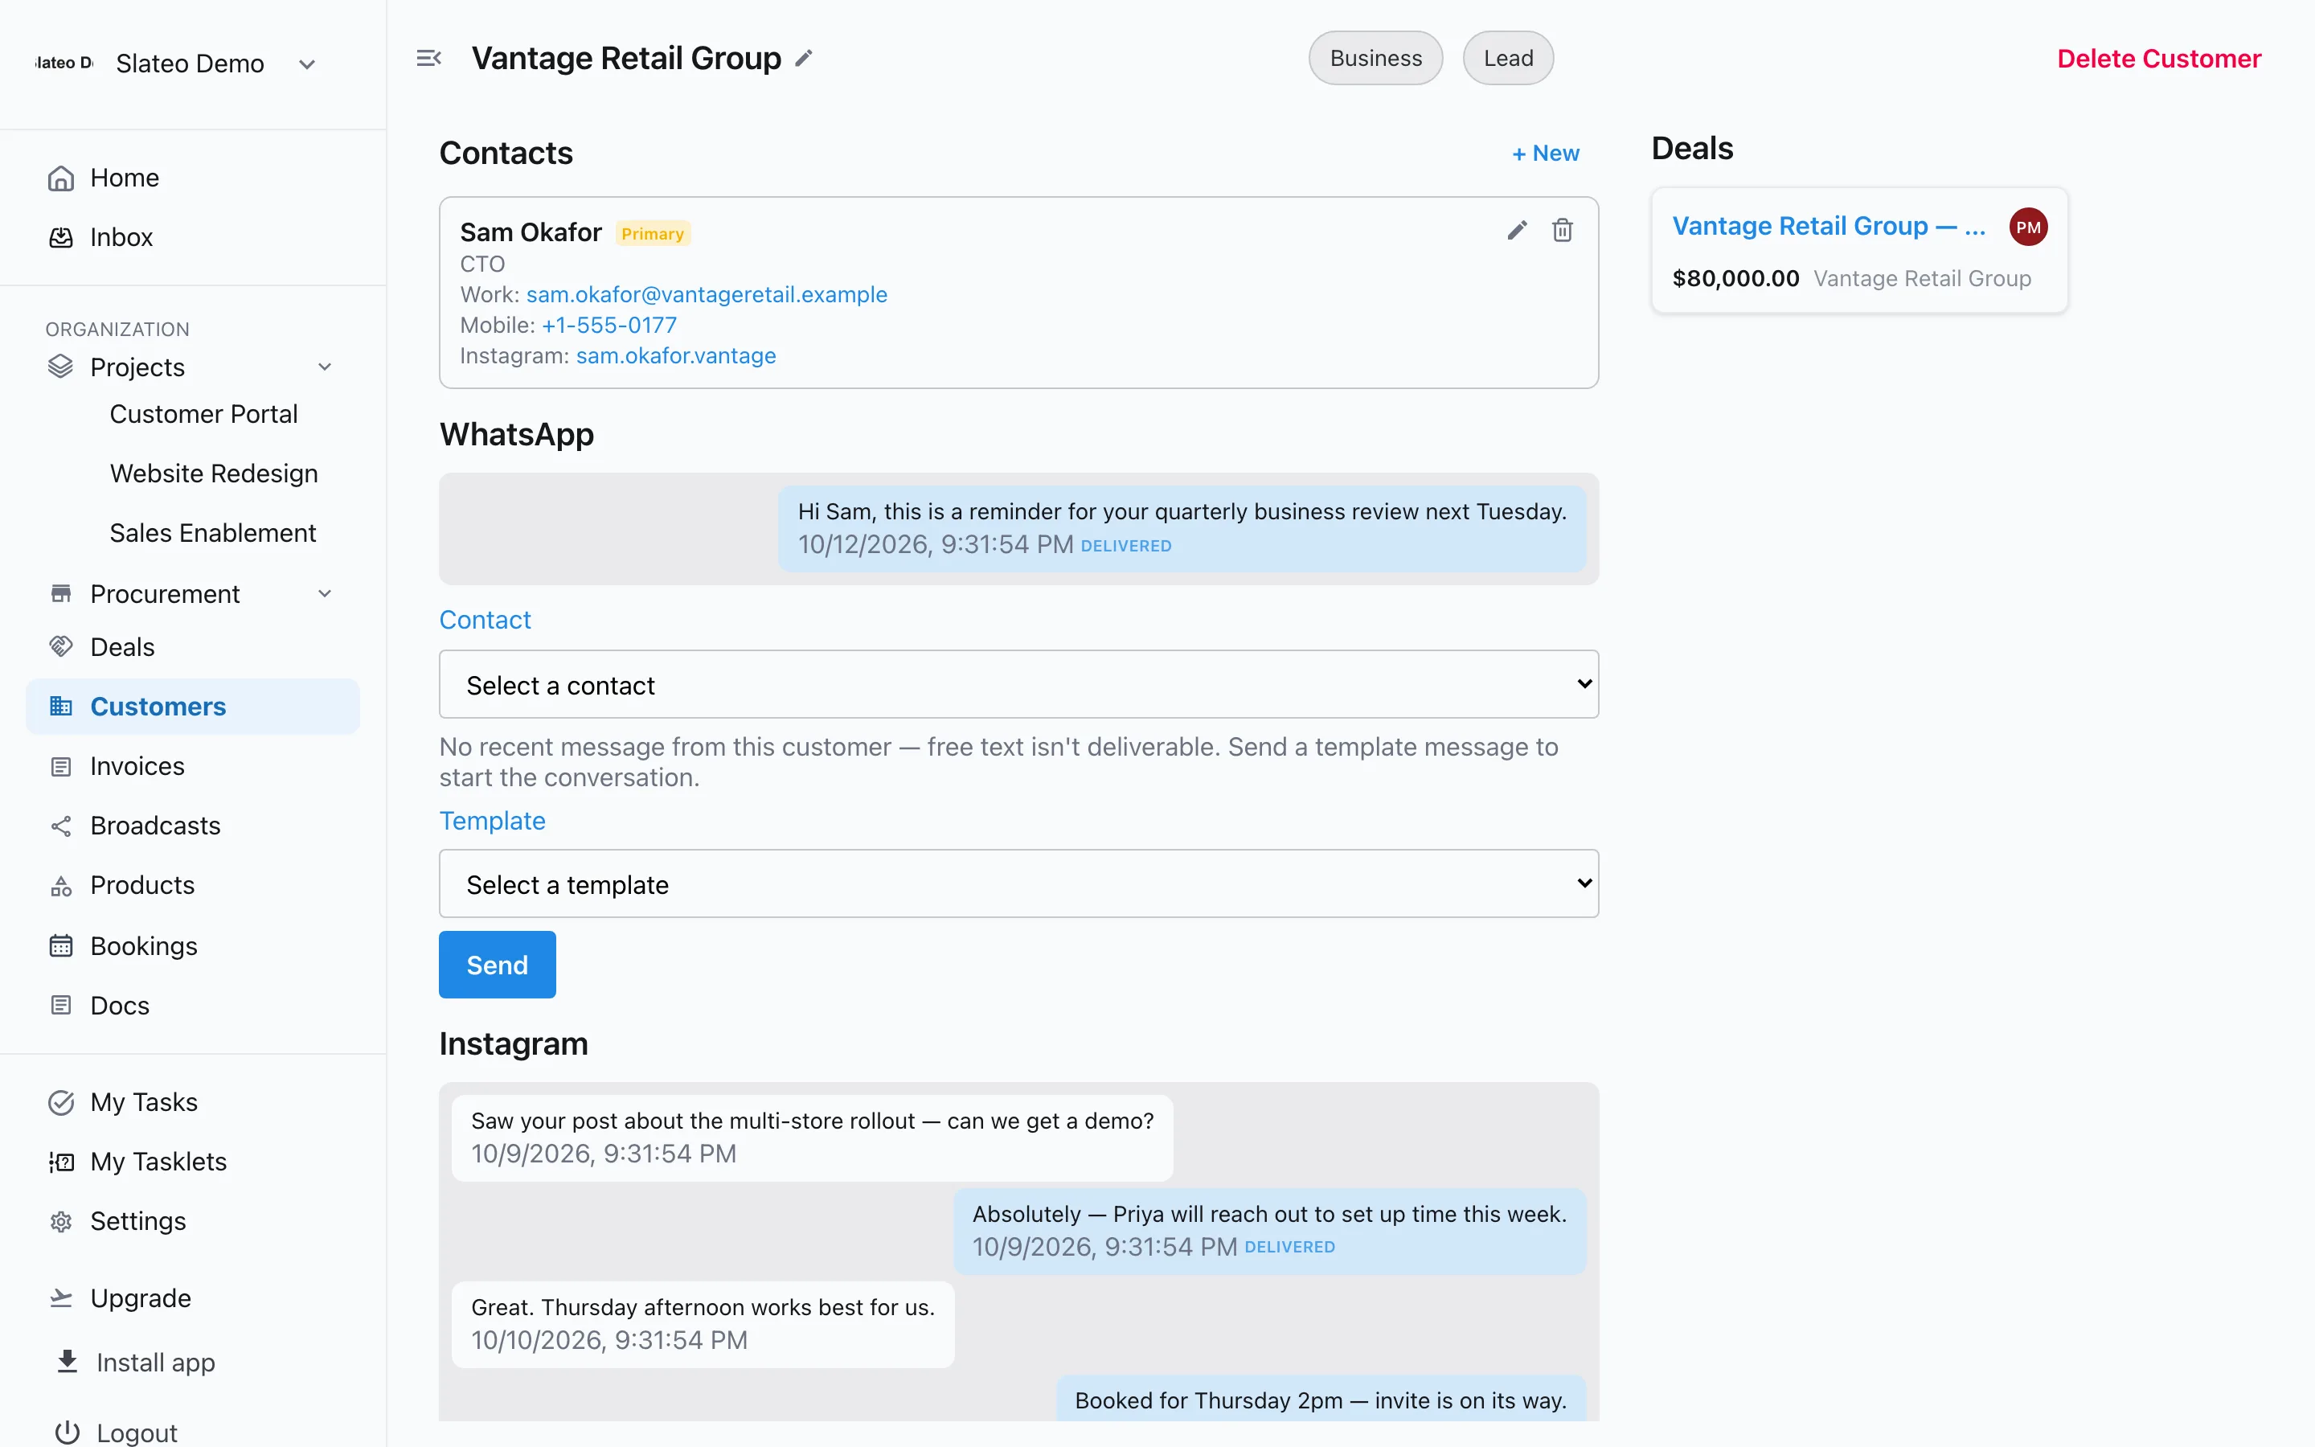Click the Products shapes icon
Viewport: 2315px width, 1447px height.
click(x=61, y=885)
